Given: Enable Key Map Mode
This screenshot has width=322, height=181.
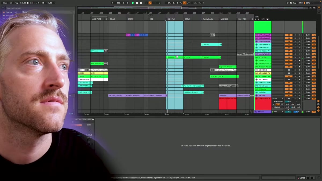Looking at the screenshot, I should tap(295, 3).
